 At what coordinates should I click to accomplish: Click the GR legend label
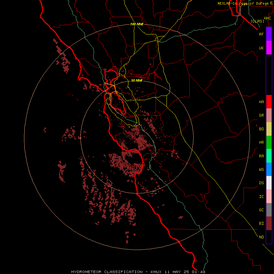(x=261, y=115)
